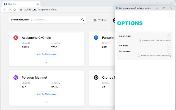
Task: Click currency value AVAX
Action: [54, 47]
